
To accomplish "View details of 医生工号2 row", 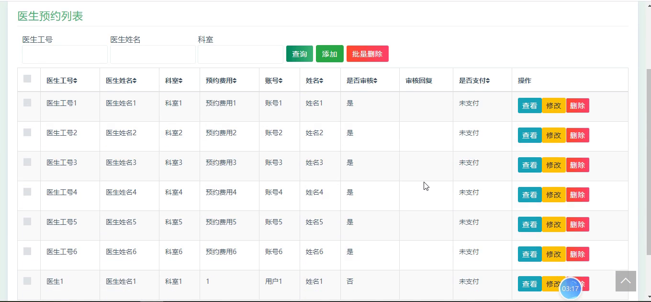I will (x=529, y=135).
